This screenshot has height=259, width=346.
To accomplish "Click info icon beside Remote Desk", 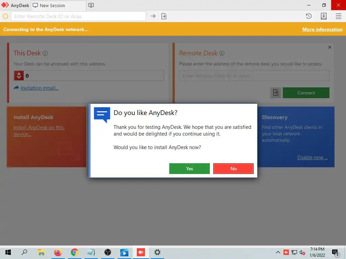I will [x=222, y=53].
